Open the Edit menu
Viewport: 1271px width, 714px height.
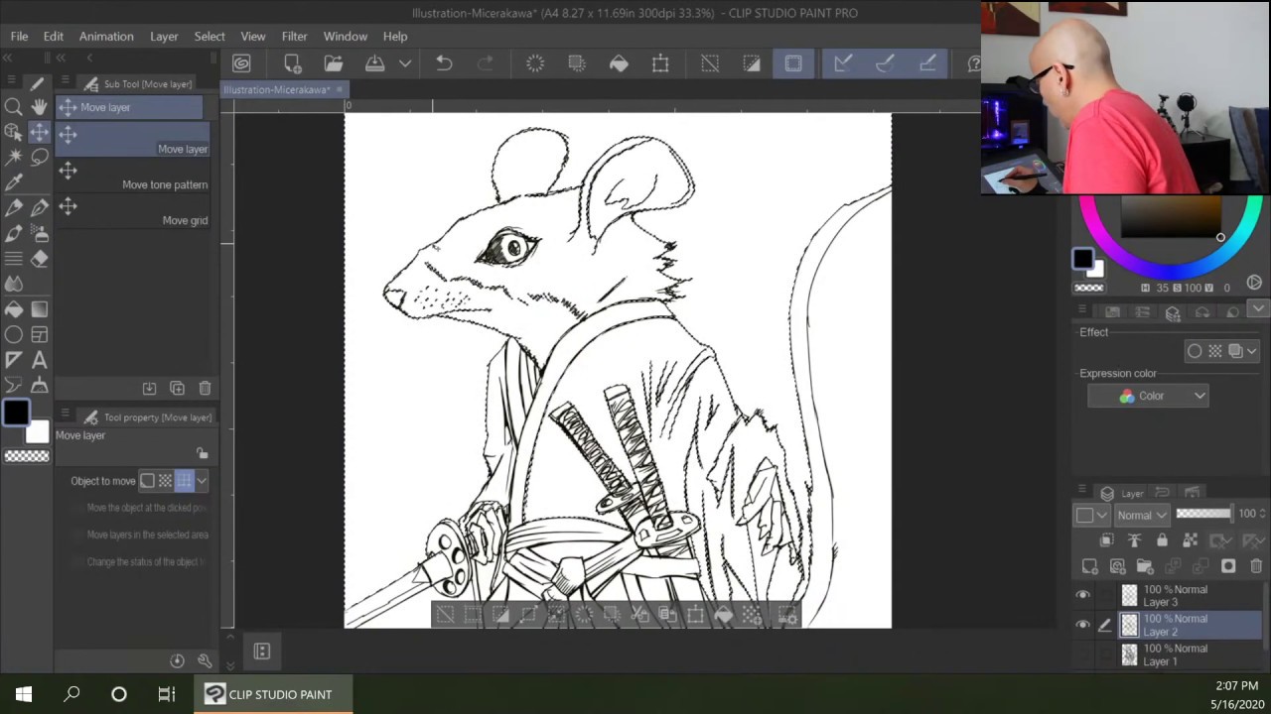[54, 36]
